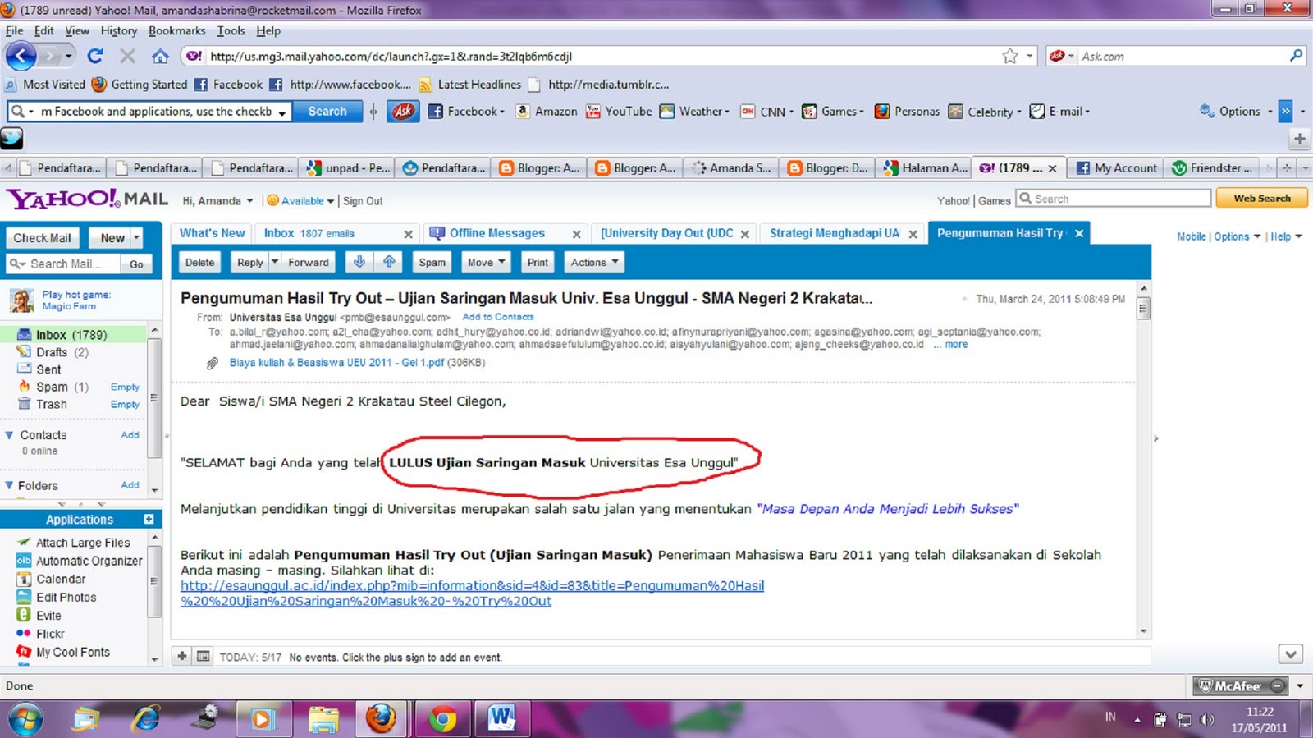Go to the Firefox home page icon

point(160,56)
